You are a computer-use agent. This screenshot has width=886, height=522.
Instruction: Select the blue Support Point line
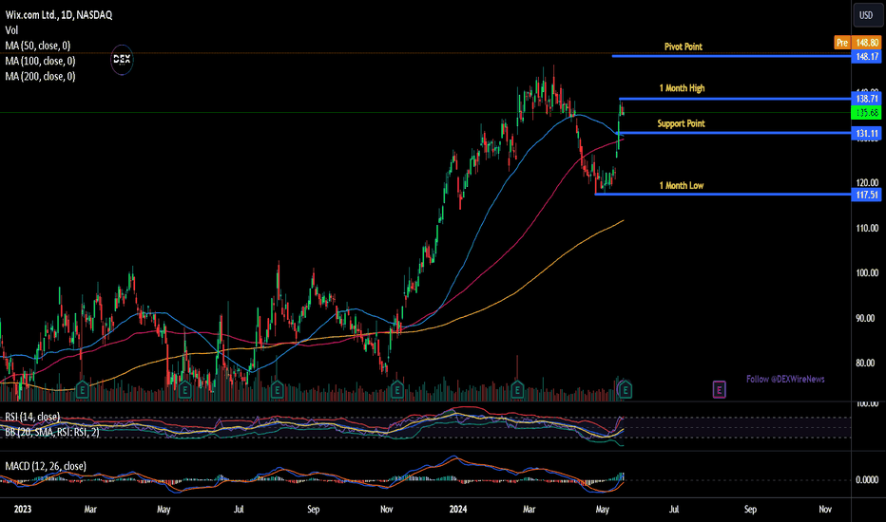pos(735,133)
